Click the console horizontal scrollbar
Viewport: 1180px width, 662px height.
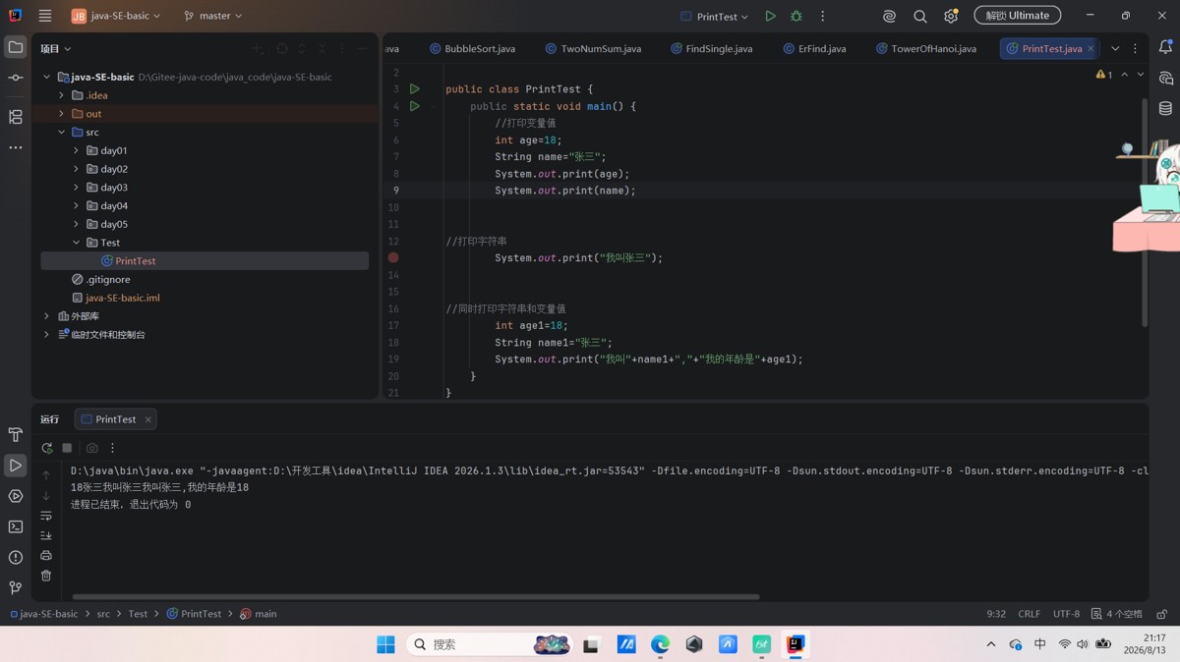(416, 596)
